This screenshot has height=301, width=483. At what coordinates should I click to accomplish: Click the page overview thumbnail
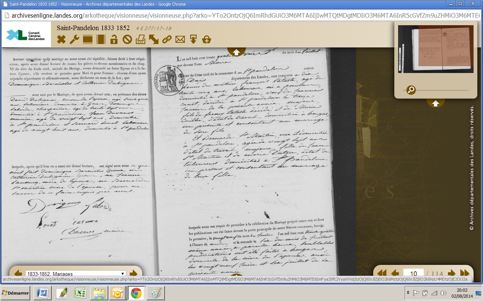pos(435,49)
